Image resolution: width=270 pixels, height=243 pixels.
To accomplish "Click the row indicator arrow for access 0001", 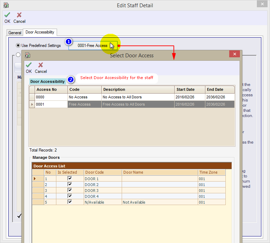I will (32, 104).
